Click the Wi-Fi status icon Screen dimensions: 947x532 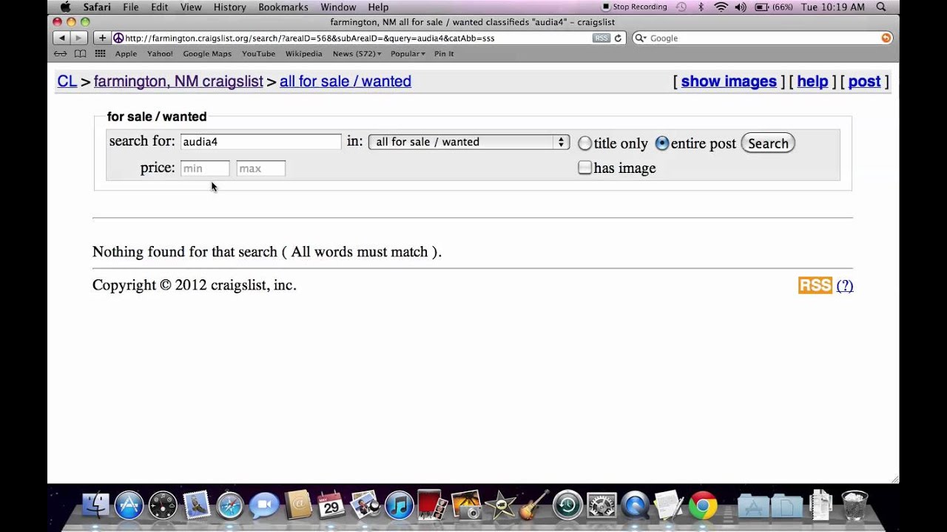(x=721, y=7)
